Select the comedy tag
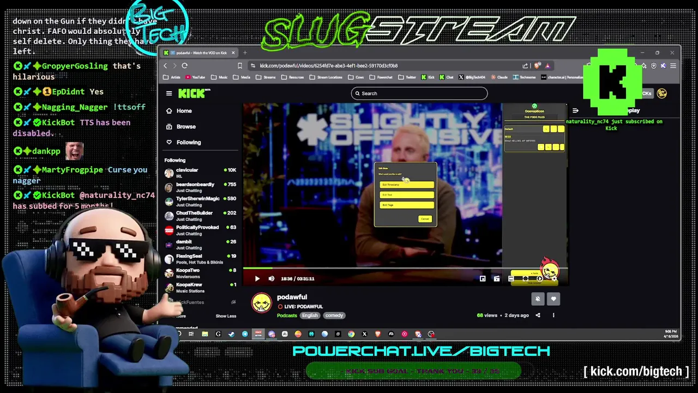698x393 pixels. [x=334, y=315]
